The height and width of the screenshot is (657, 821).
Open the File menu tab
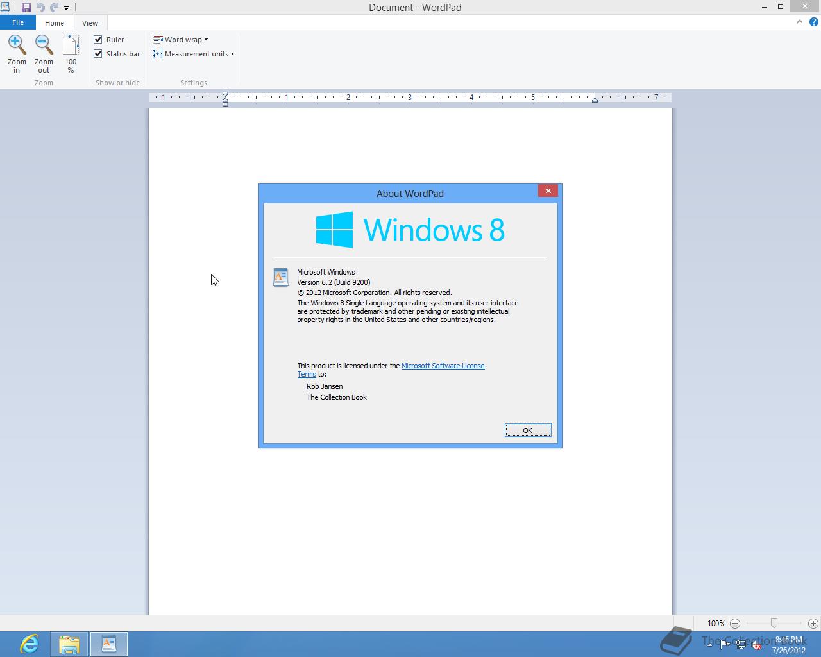pos(18,22)
